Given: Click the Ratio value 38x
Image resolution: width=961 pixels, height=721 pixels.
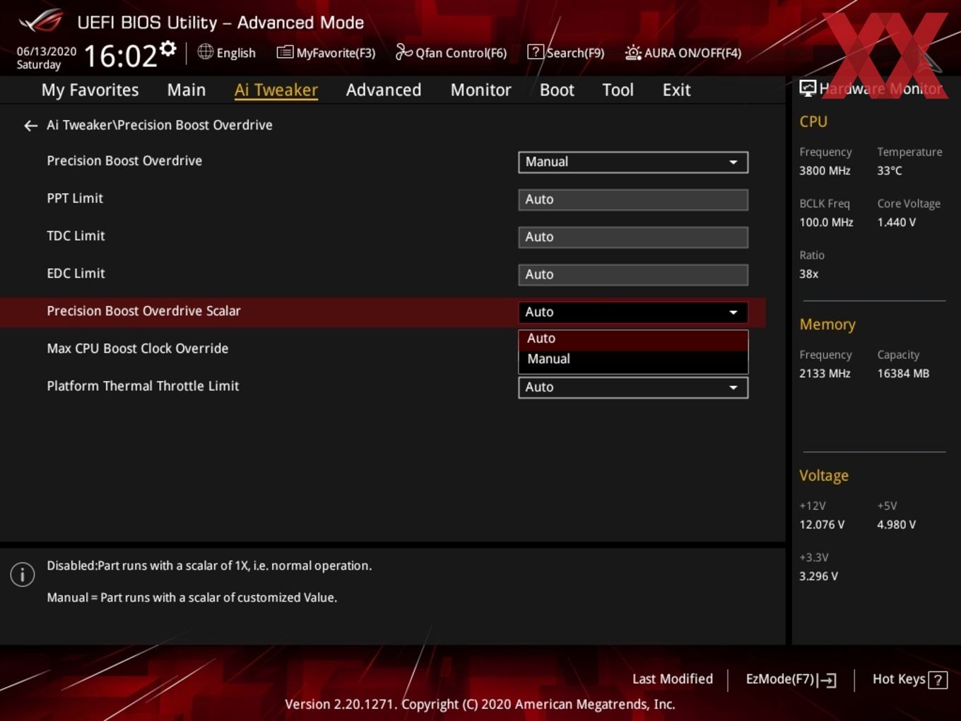Looking at the screenshot, I should pyautogui.click(x=808, y=274).
